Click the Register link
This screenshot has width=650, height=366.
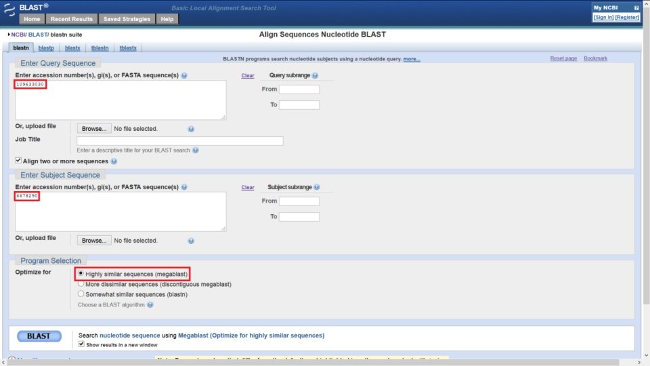coord(627,18)
